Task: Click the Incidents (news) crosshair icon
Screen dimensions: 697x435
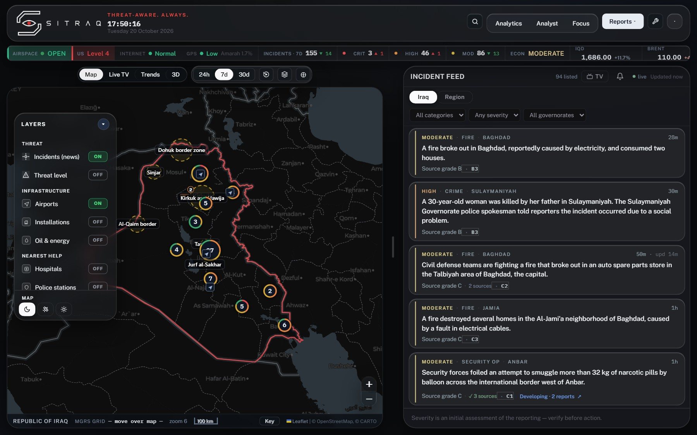Action: coord(26,157)
